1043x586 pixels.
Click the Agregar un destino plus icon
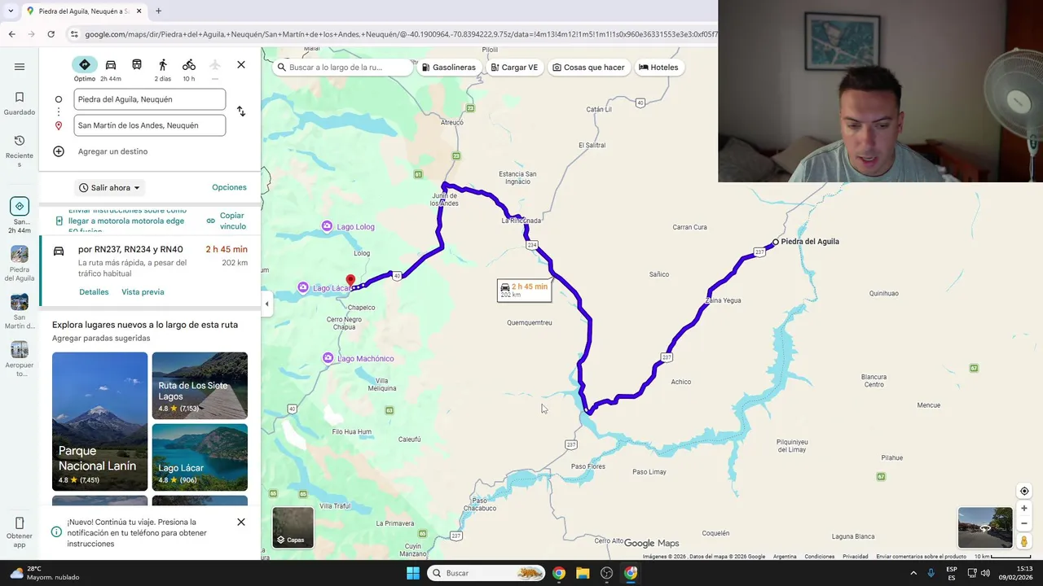(59, 151)
